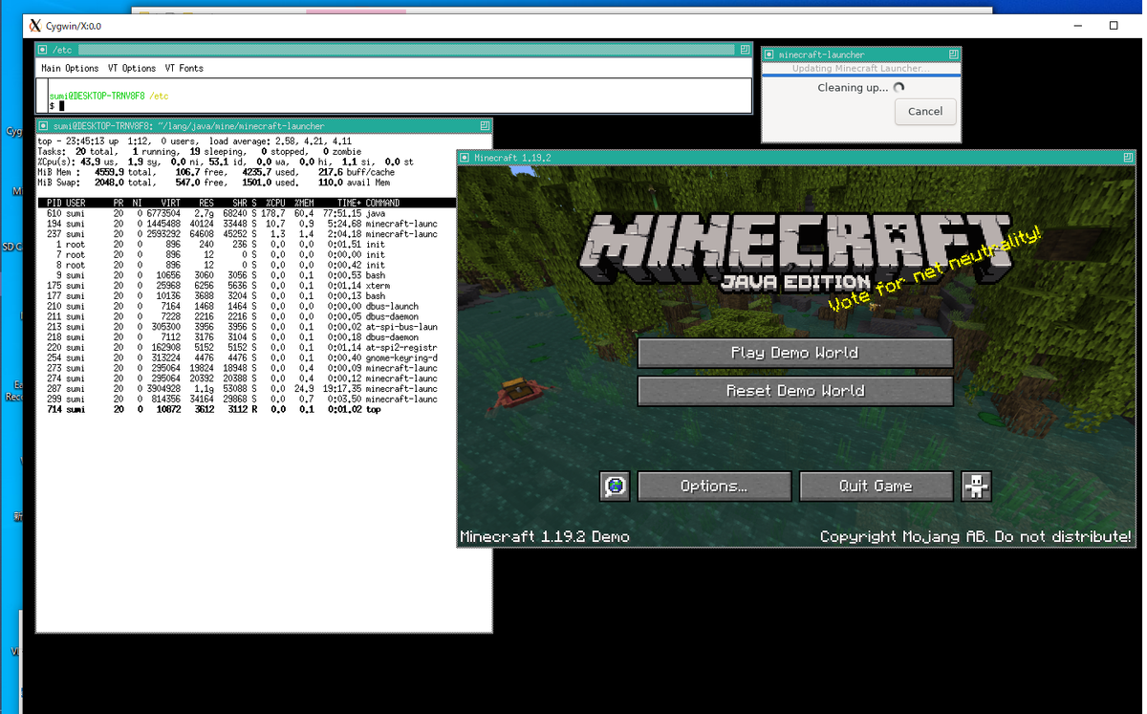Click the /etc xterm window menu icon
Viewport: 1147px width, 714px height.
pos(43,50)
